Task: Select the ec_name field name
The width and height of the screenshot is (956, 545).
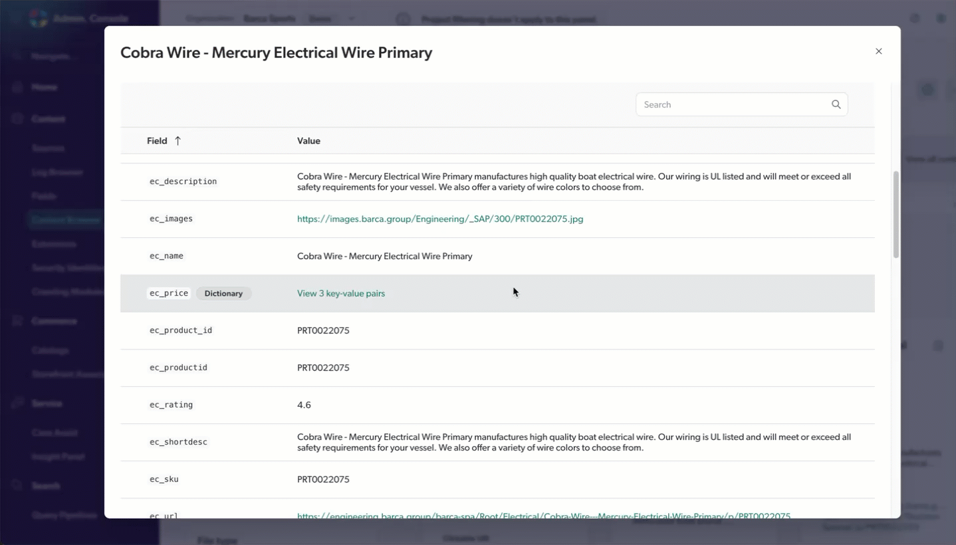Action: [166, 256]
